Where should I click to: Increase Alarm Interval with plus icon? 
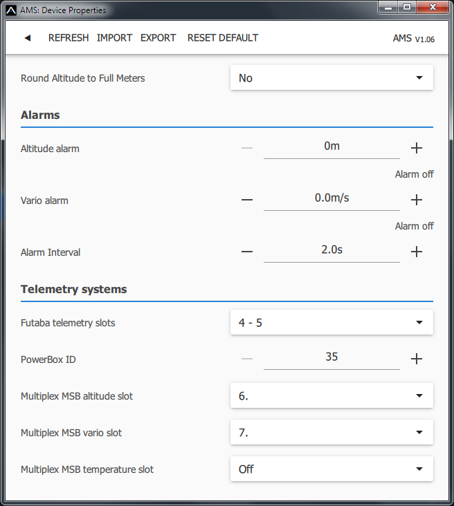click(416, 252)
